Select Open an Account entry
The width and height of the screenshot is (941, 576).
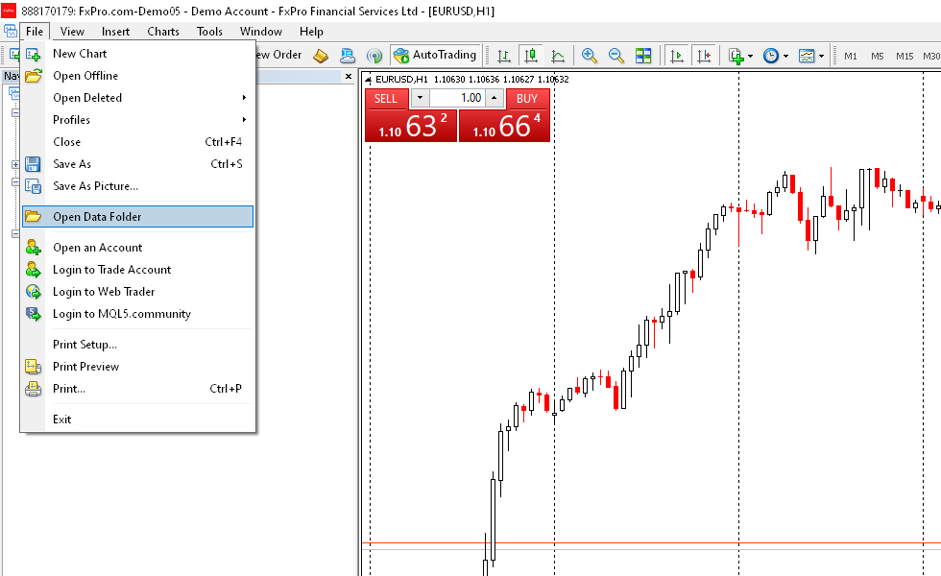tap(137, 248)
